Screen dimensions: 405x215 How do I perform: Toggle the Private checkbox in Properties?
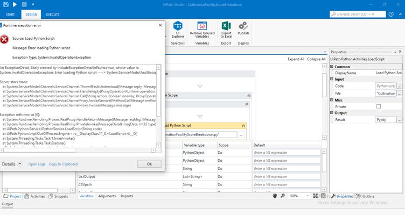(379, 106)
